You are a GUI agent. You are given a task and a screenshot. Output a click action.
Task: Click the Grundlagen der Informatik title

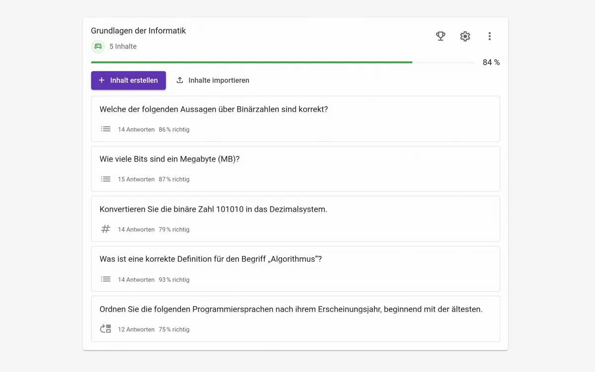138,31
